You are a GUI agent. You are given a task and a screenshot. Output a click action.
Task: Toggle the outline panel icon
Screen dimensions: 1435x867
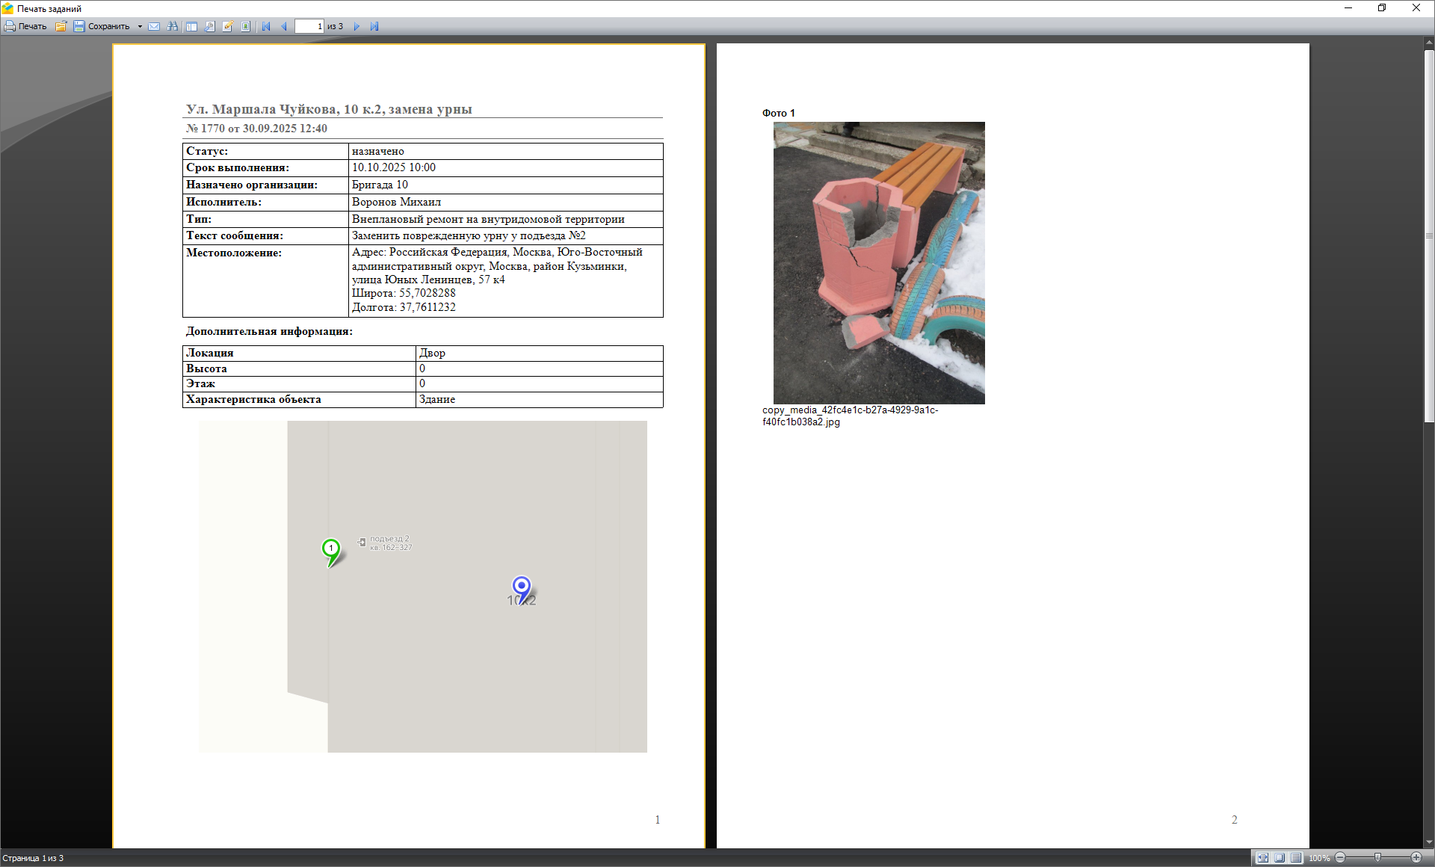(x=191, y=26)
